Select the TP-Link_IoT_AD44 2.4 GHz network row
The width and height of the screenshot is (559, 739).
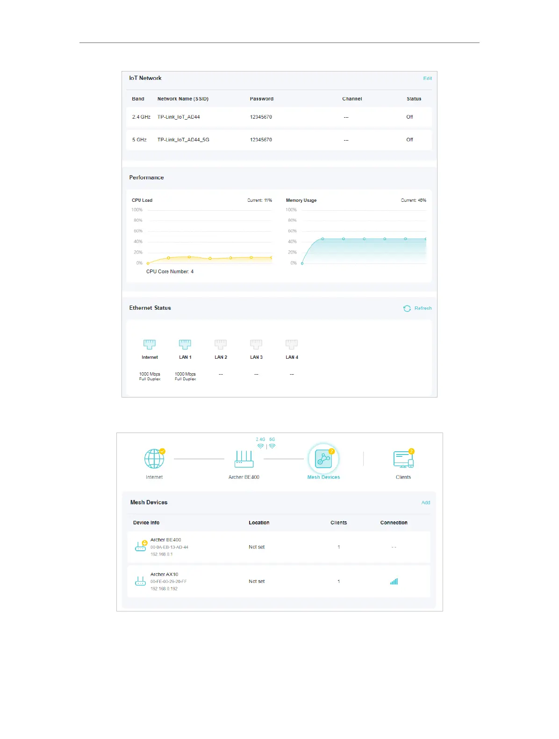point(279,117)
